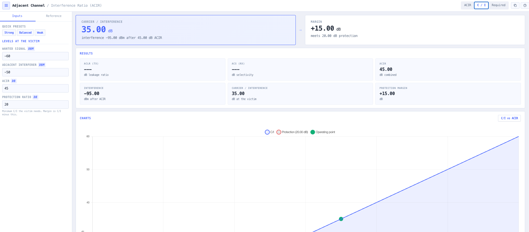Click the ACLR (TX) result card
This screenshot has width=529, height=232.
pyautogui.click(x=153, y=69)
